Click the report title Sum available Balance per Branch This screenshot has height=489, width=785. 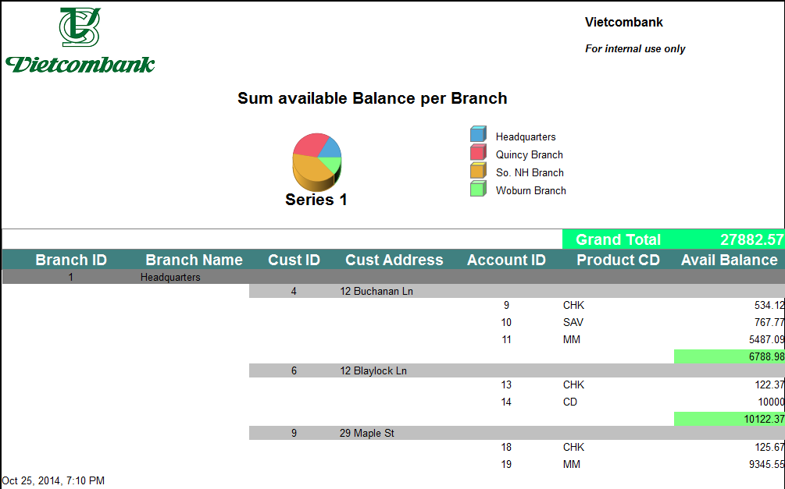click(x=372, y=98)
